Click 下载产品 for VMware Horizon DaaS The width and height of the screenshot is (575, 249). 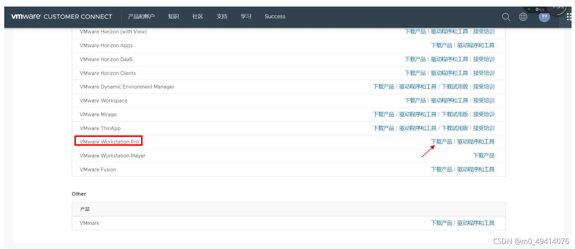coord(415,59)
